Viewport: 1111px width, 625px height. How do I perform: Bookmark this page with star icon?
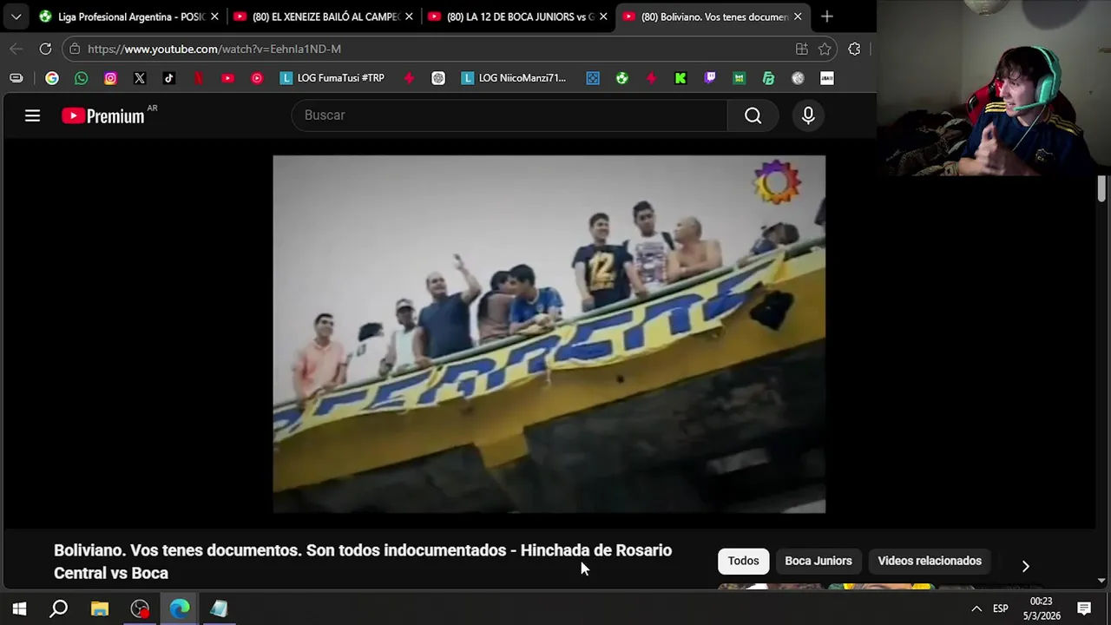click(825, 49)
